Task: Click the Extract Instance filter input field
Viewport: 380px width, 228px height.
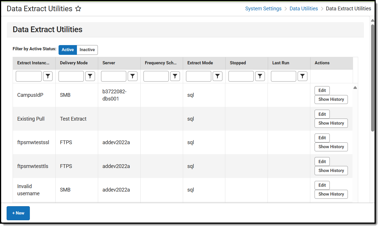Action: click(28, 76)
